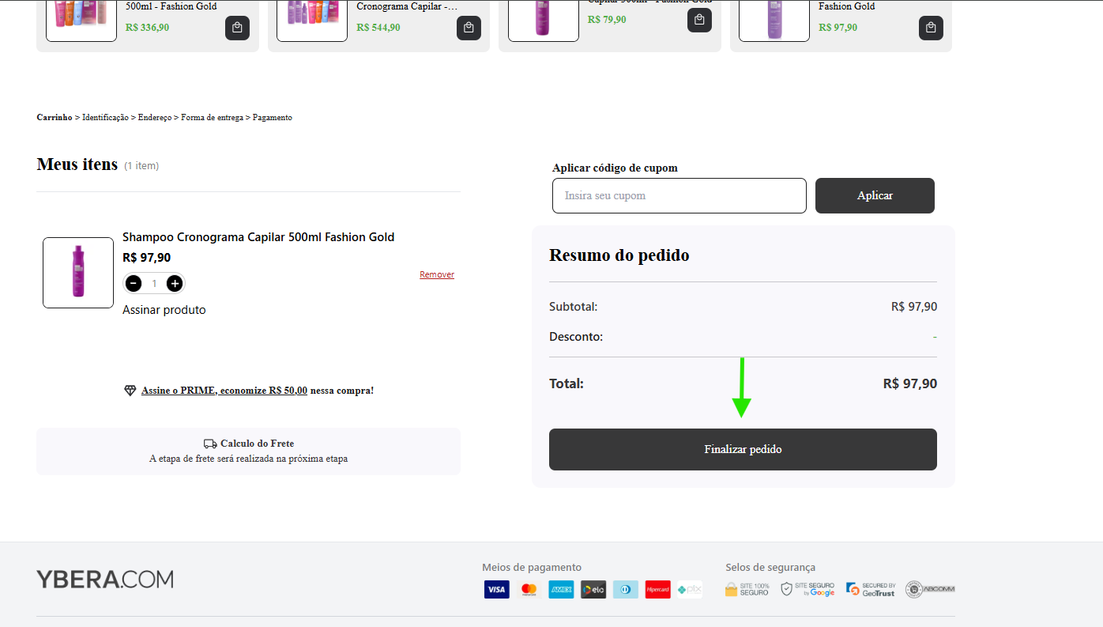This screenshot has width=1103, height=627.
Task: Click the diamond PRIME icon
Action: pos(130,391)
